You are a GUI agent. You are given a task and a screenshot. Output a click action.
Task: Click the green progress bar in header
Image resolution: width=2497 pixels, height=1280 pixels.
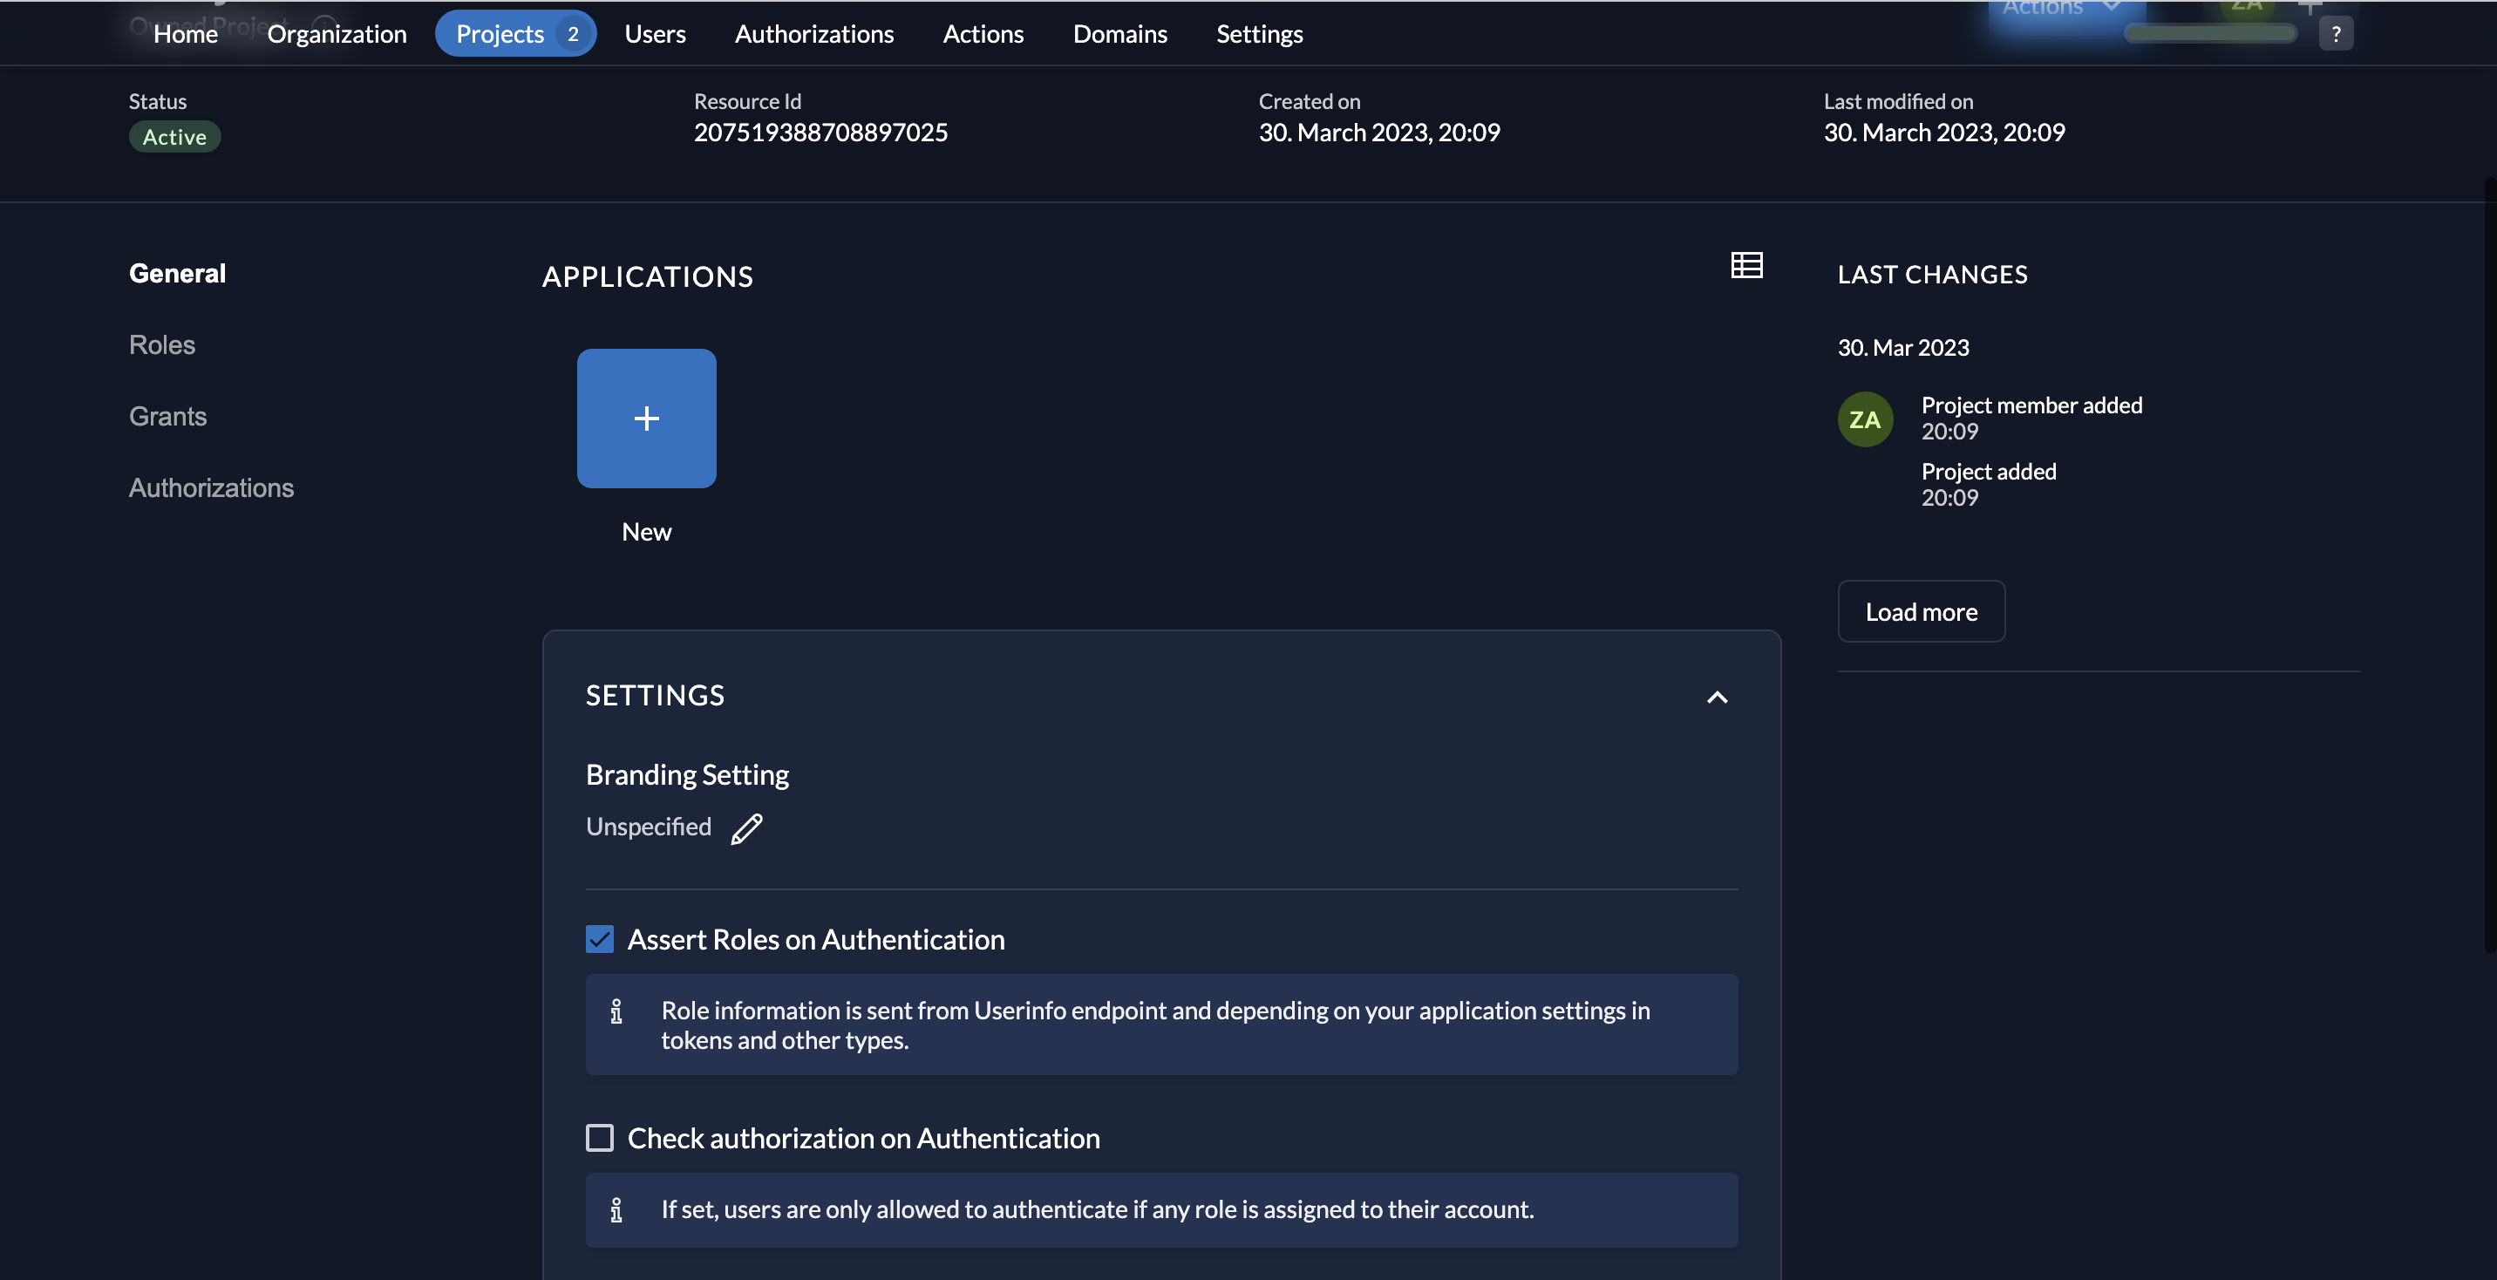(2209, 34)
